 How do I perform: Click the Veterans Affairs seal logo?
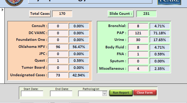coord(14,3)
